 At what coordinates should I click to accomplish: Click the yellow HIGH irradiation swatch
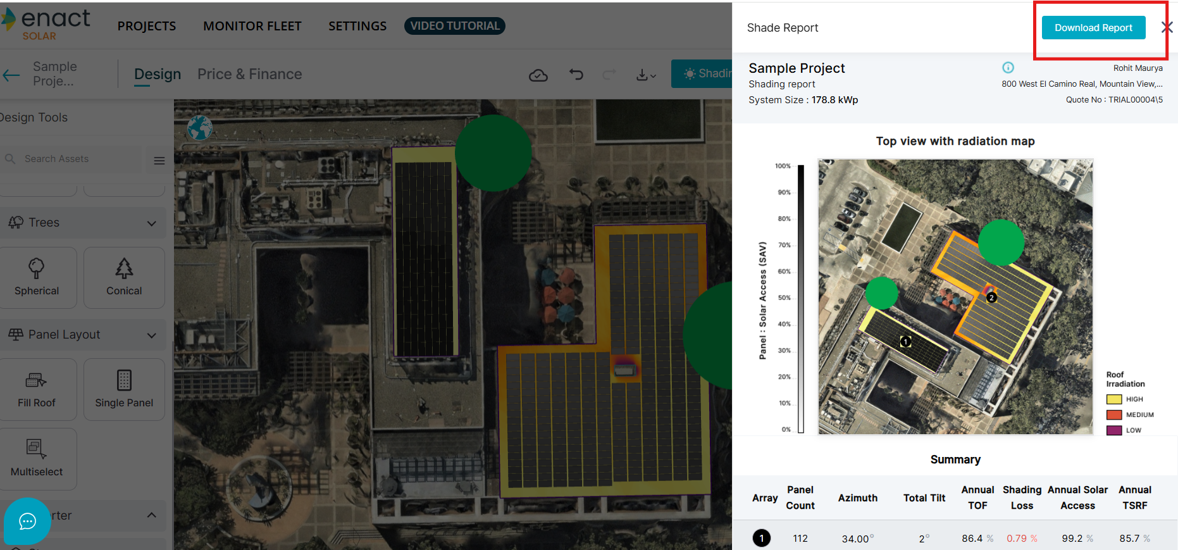coord(1114,399)
